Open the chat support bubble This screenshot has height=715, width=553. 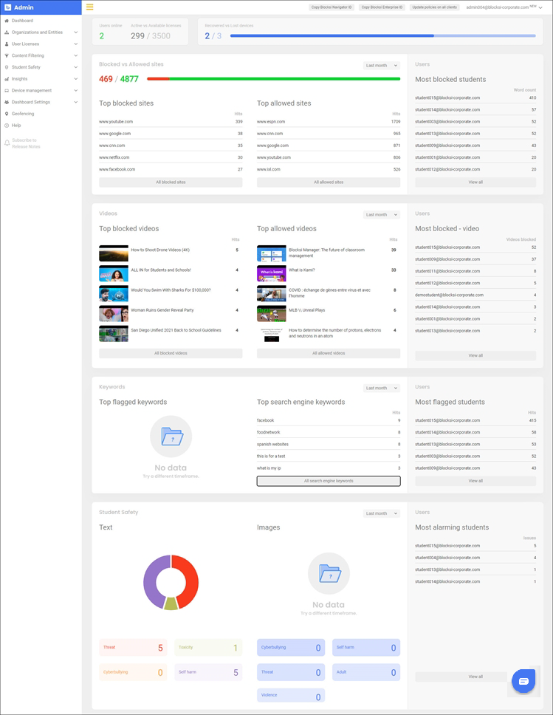coord(523,681)
